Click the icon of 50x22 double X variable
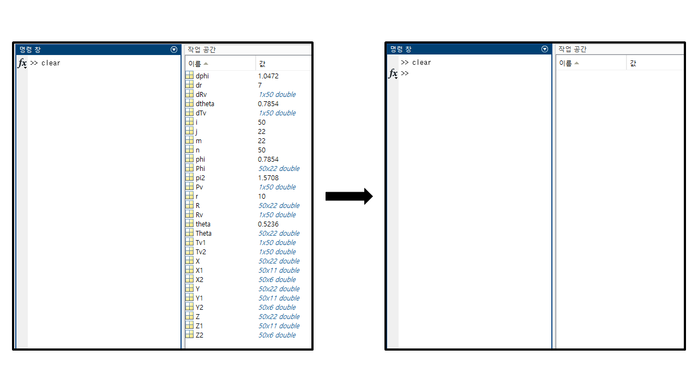Screen dimensions: 698x392 coord(189,261)
